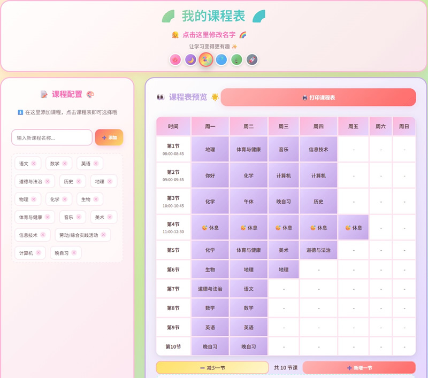Click 新增一节 to add a period
The width and height of the screenshot is (428, 378).
point(359,368)
